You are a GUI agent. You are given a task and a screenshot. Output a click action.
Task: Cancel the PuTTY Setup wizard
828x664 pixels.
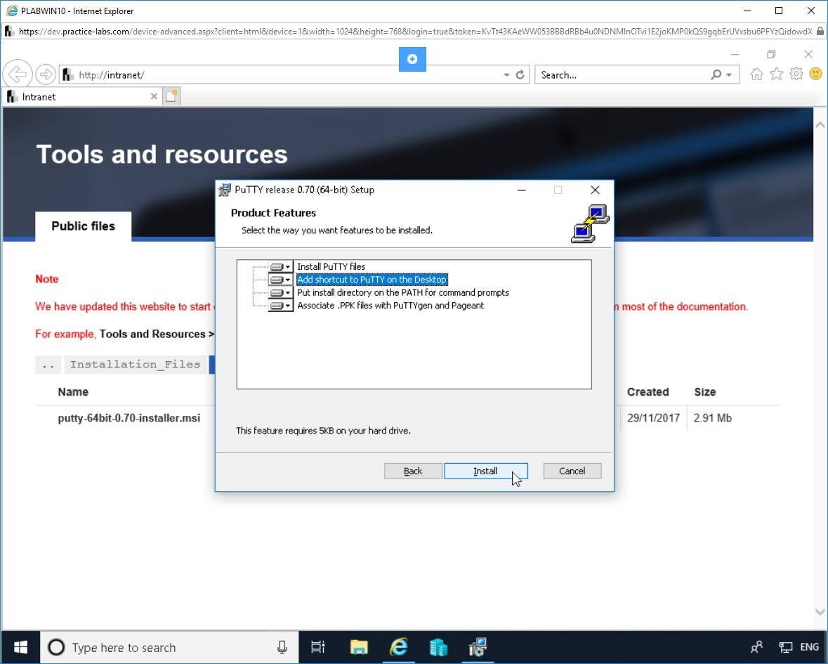tap(572, 471)
